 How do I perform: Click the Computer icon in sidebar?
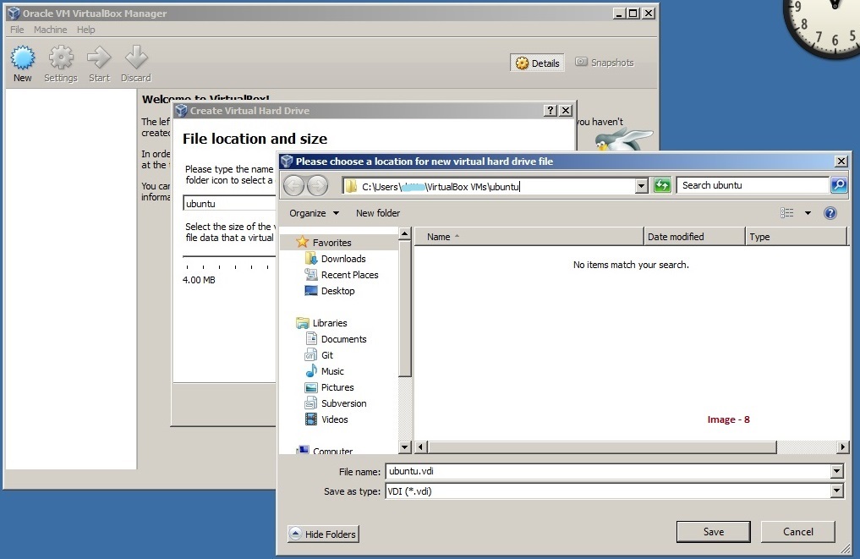[x=302, y=450]
